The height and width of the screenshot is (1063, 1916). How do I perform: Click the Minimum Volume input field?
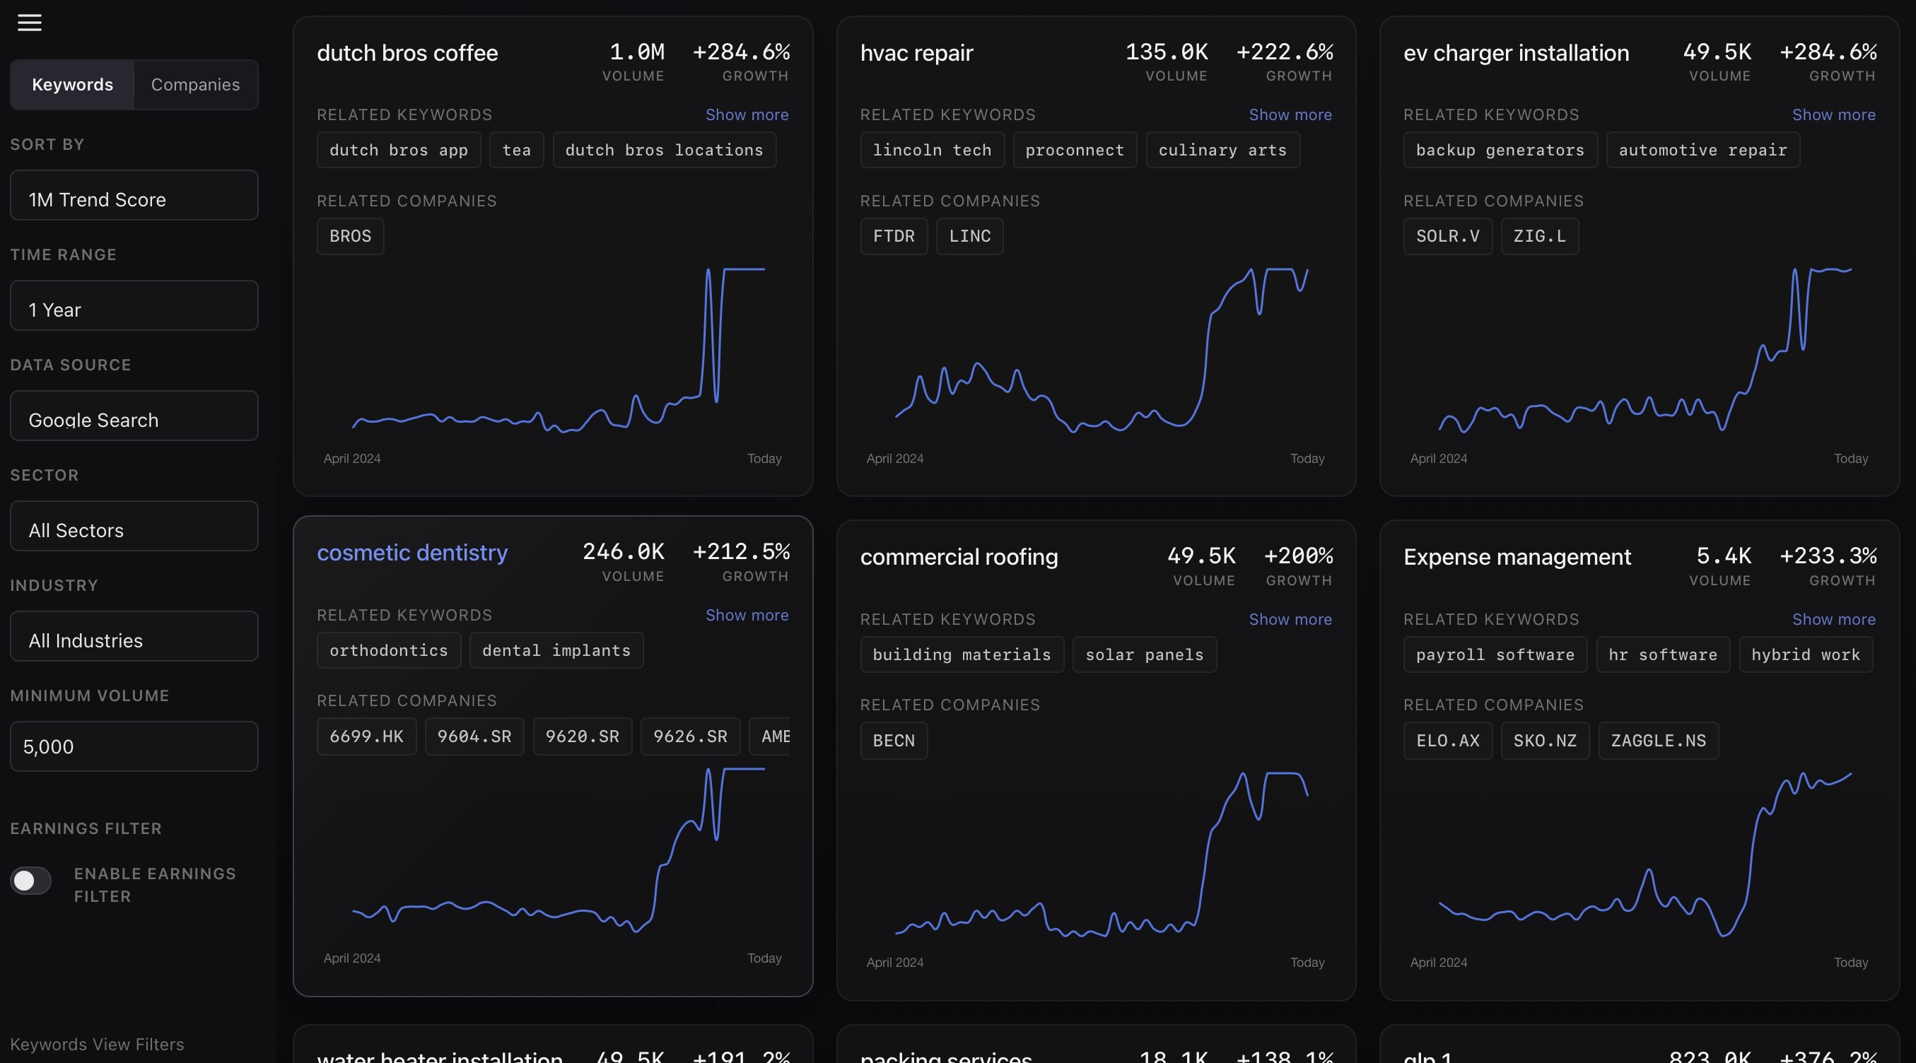click(x=134, y=746)
